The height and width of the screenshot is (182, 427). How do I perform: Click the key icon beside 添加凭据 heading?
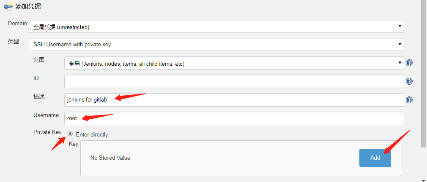tap(9, 6)
